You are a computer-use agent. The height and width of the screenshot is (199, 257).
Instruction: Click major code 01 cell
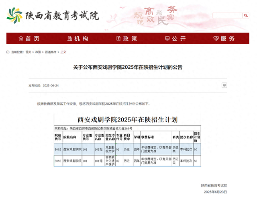tap(119, 149)
